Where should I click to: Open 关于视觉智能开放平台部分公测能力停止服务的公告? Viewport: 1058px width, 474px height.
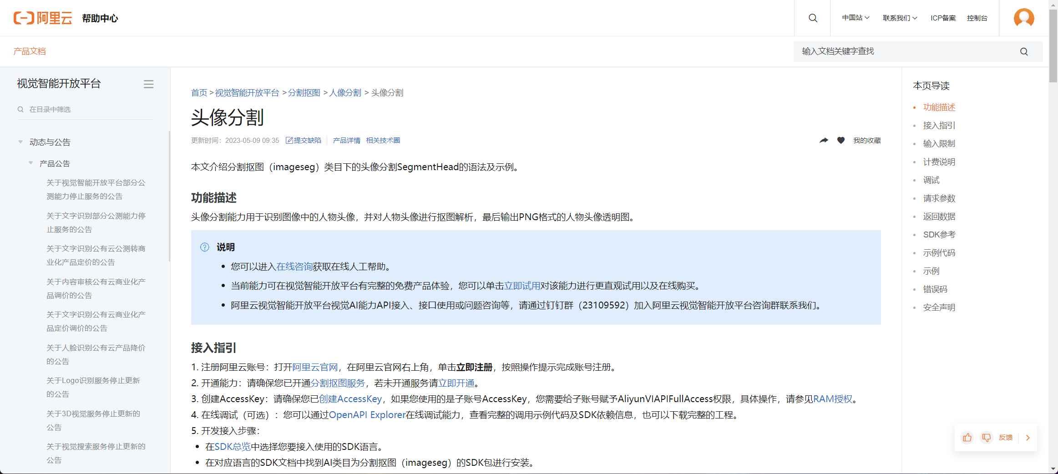[x=96, y=190]
